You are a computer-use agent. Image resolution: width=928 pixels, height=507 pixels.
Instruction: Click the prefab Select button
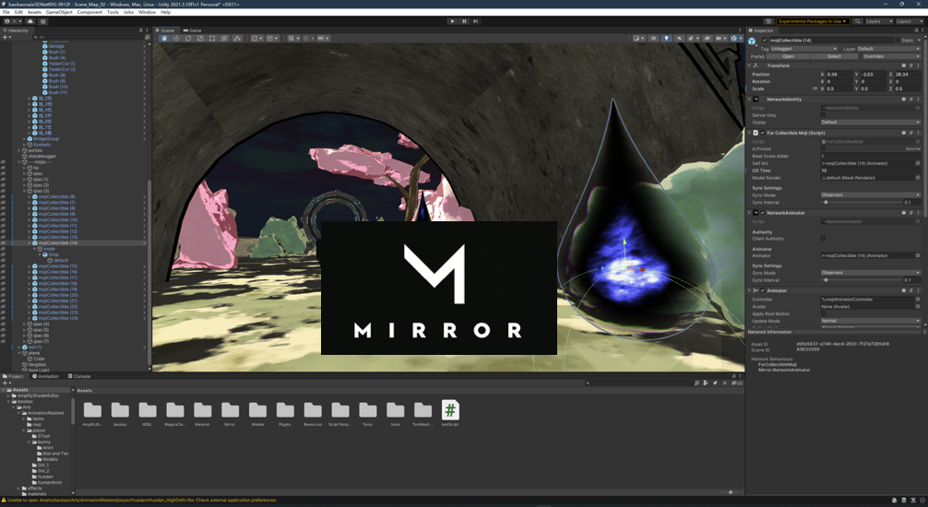[834, 56]
